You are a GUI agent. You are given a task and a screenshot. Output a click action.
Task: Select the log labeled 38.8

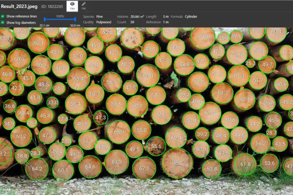coord(22,155)
